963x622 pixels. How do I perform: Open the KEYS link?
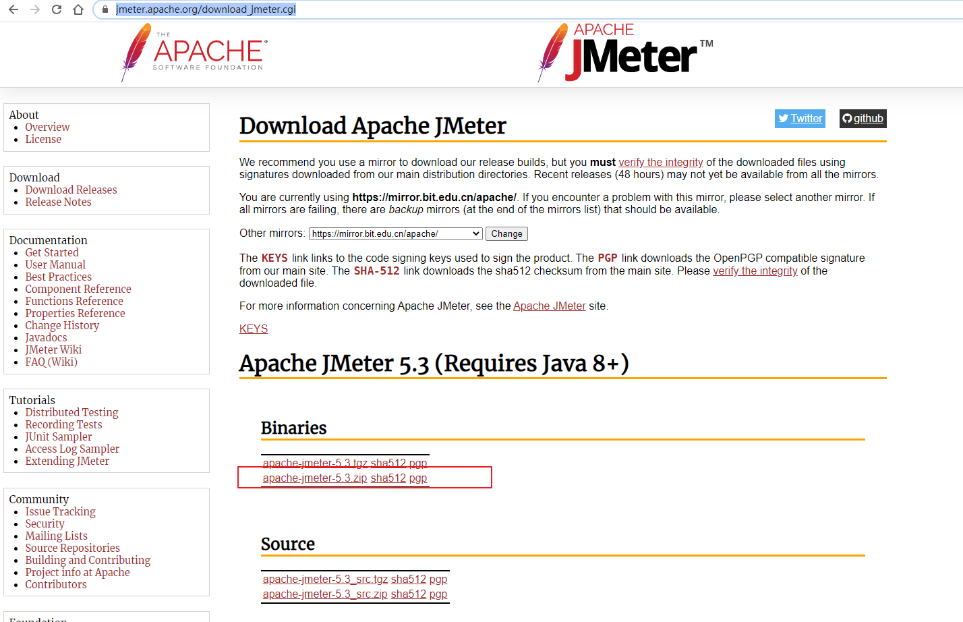point(254,329)
